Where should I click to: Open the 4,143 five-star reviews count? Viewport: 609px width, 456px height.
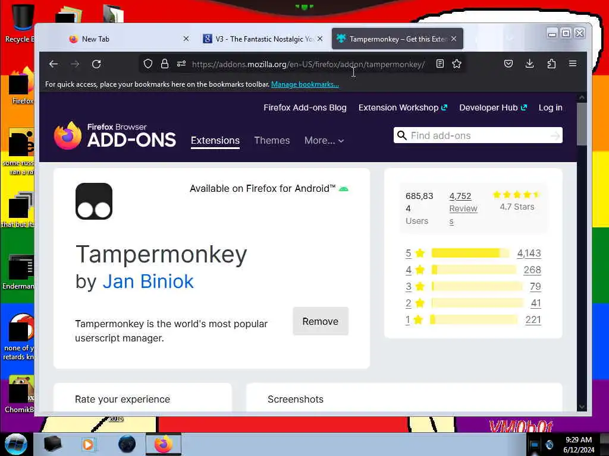[529, 253]
